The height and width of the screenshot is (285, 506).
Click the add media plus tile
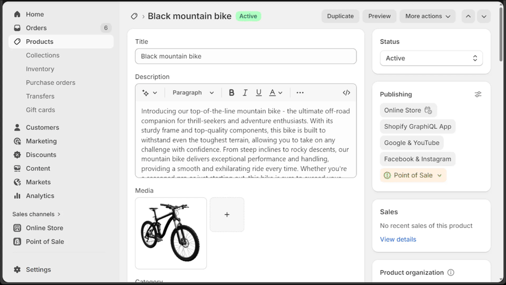pos(227,214)
